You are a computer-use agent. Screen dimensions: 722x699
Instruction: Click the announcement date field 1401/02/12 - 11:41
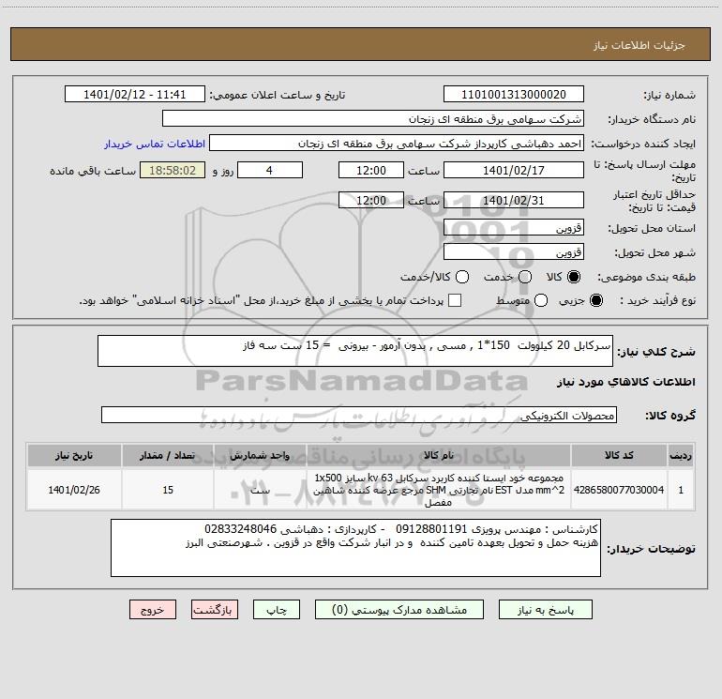134,95
